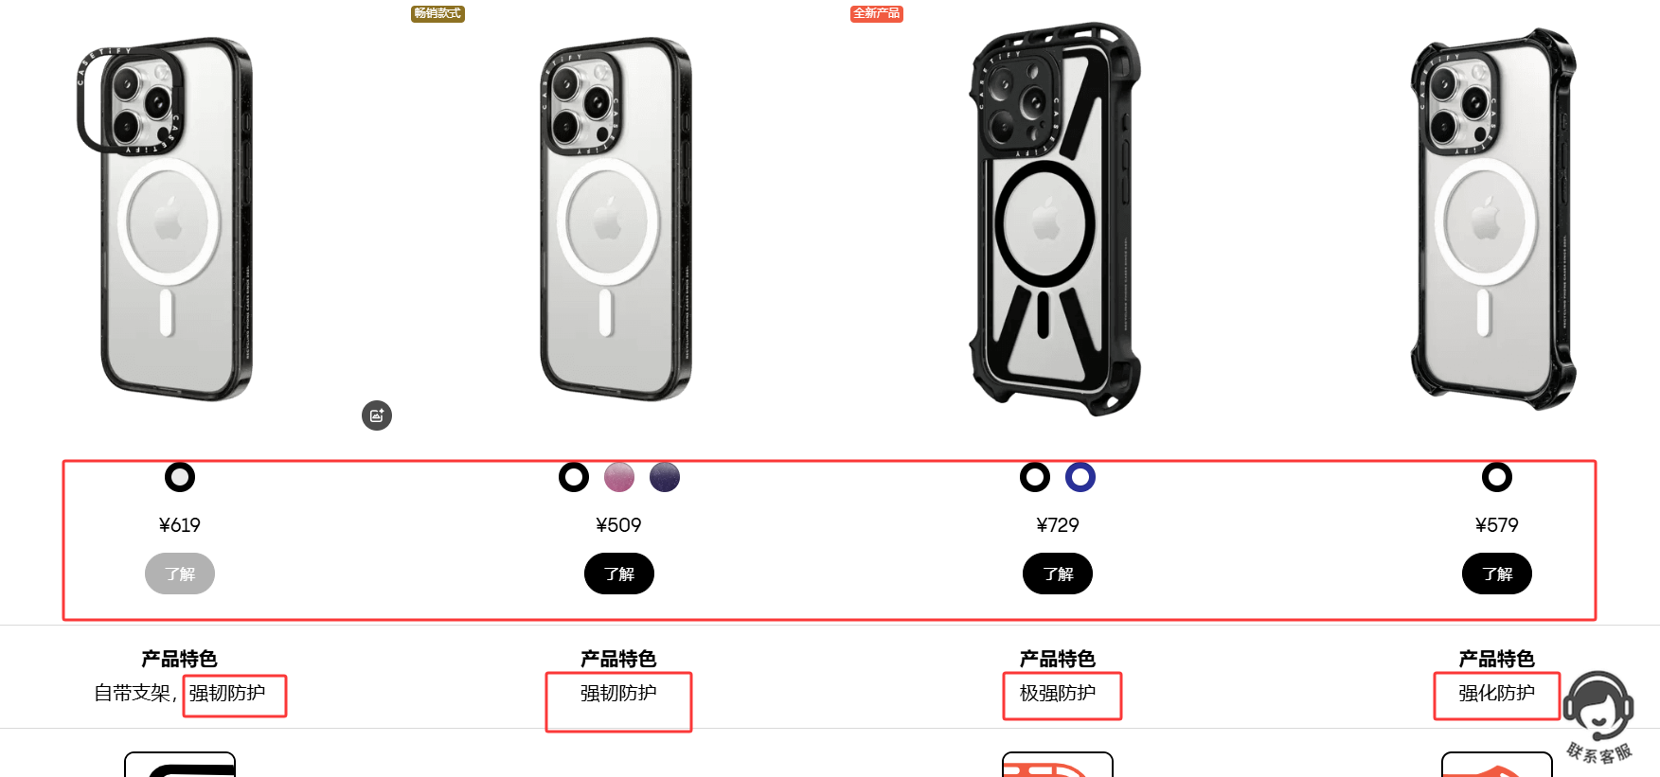Select the pink color swatch for ¥509 case
This screenshot has height=777, width=1660.
[x=619, y=477]
